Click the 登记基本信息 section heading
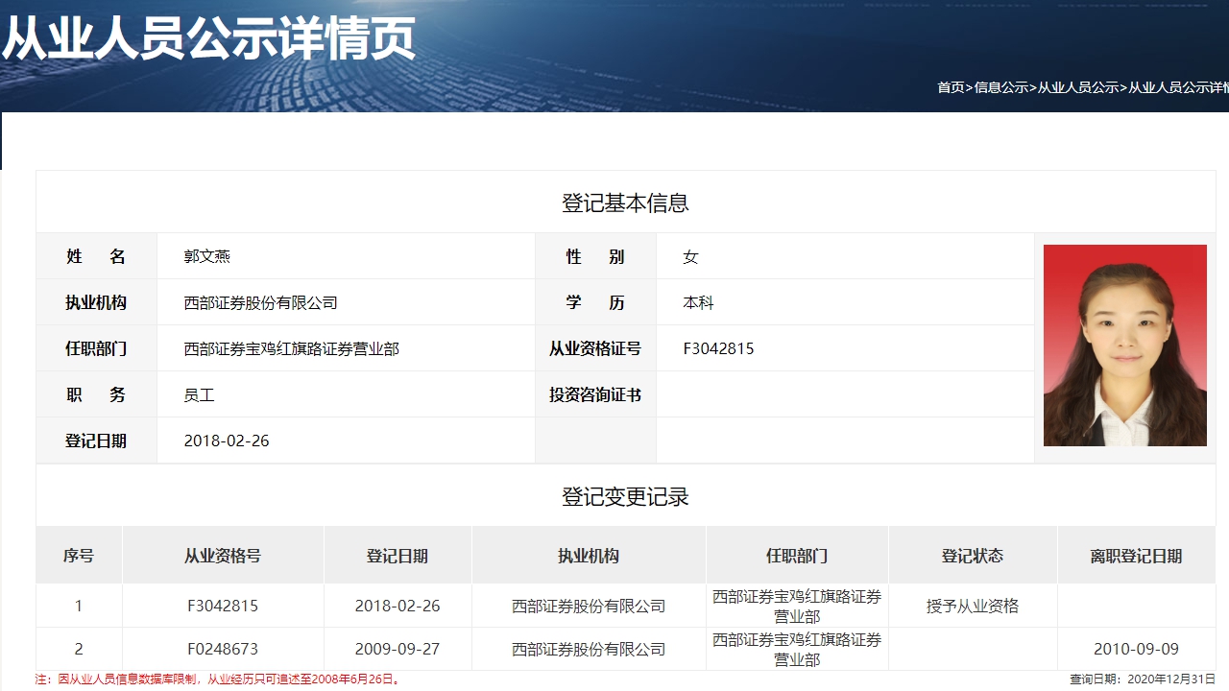The height and width of the screenshot is (691, 1229). click(x=625, y=203)
